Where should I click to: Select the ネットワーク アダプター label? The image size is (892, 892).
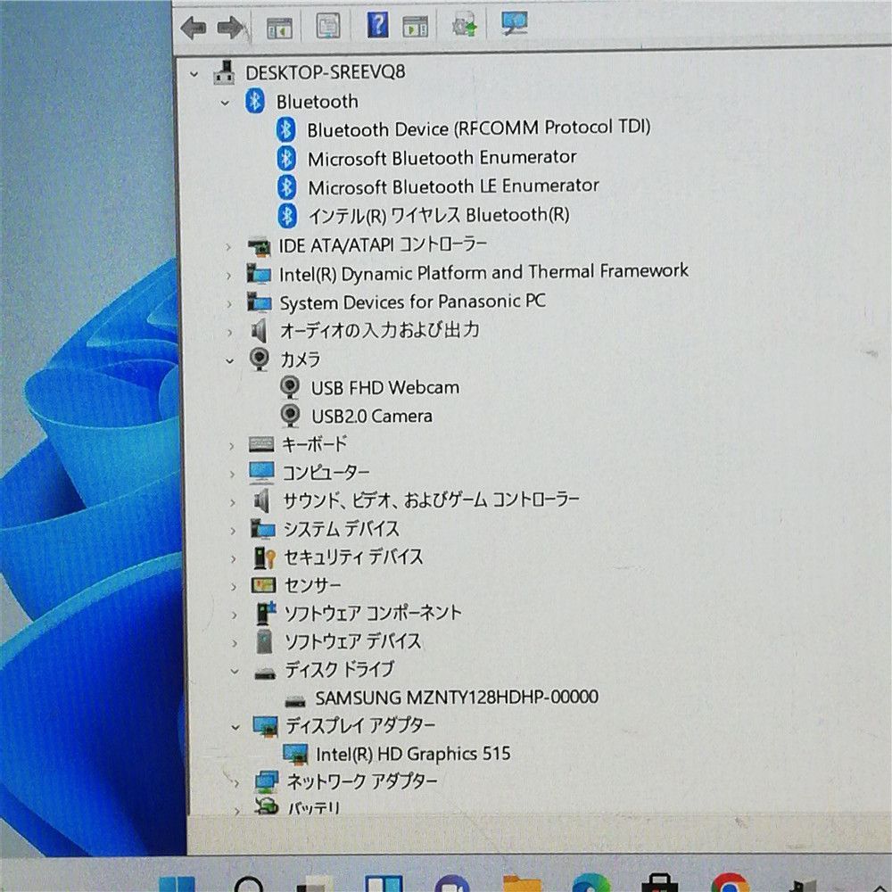(362, 781)
